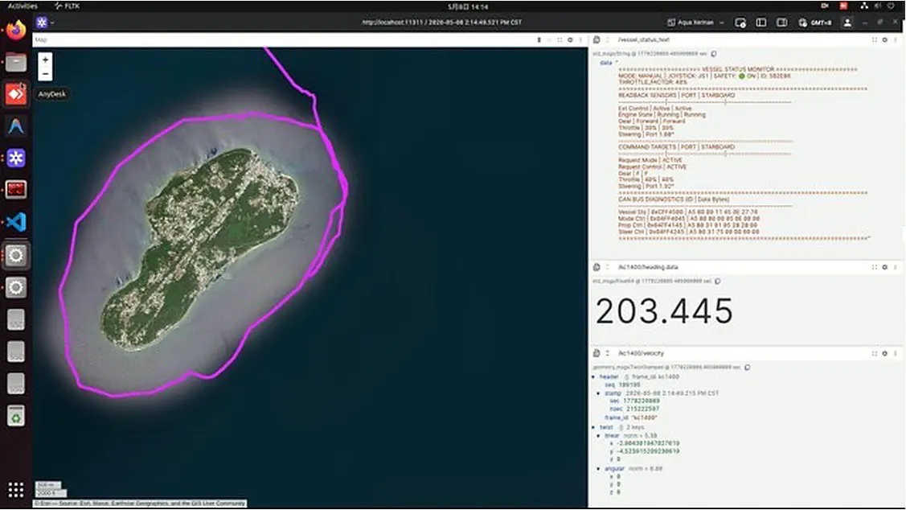Viewport: 906px width, 510px height.
Task: Open the GMT+8 timezone selector
Action: [x=814, y=23]
